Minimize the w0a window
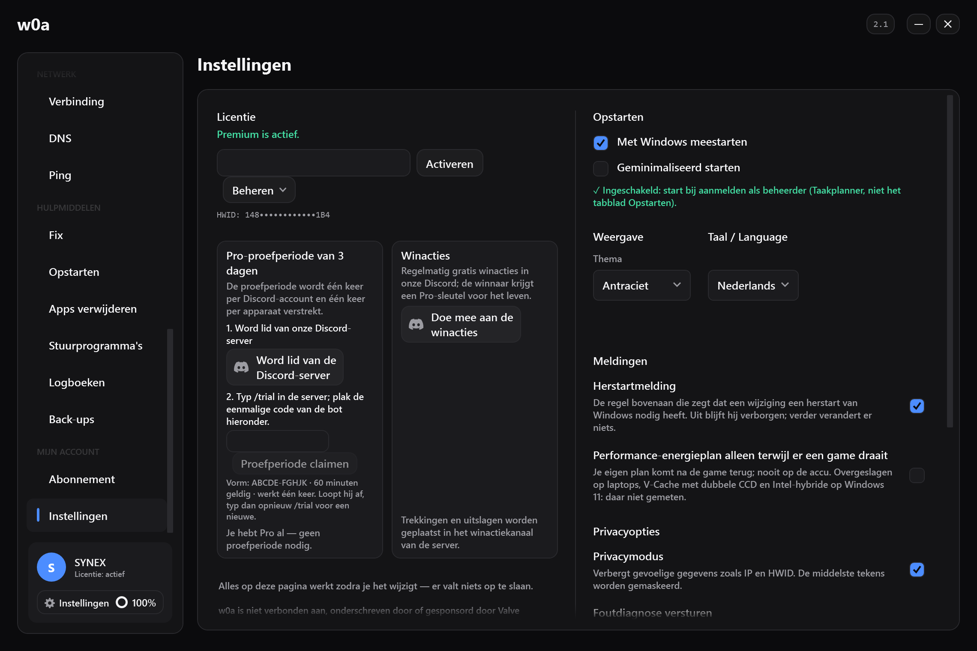 pyautogui.click(x=918, y=24)
